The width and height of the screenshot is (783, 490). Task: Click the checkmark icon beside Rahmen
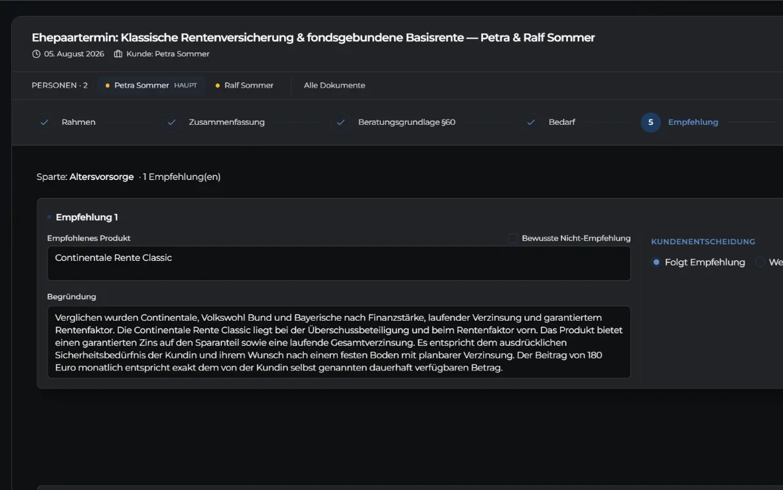click(44, 122)
